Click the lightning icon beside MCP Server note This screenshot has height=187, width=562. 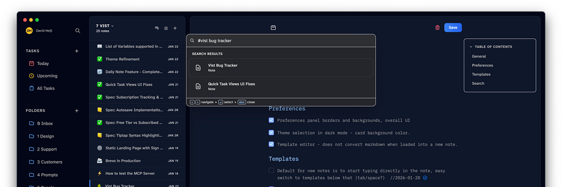coord(99,173)
